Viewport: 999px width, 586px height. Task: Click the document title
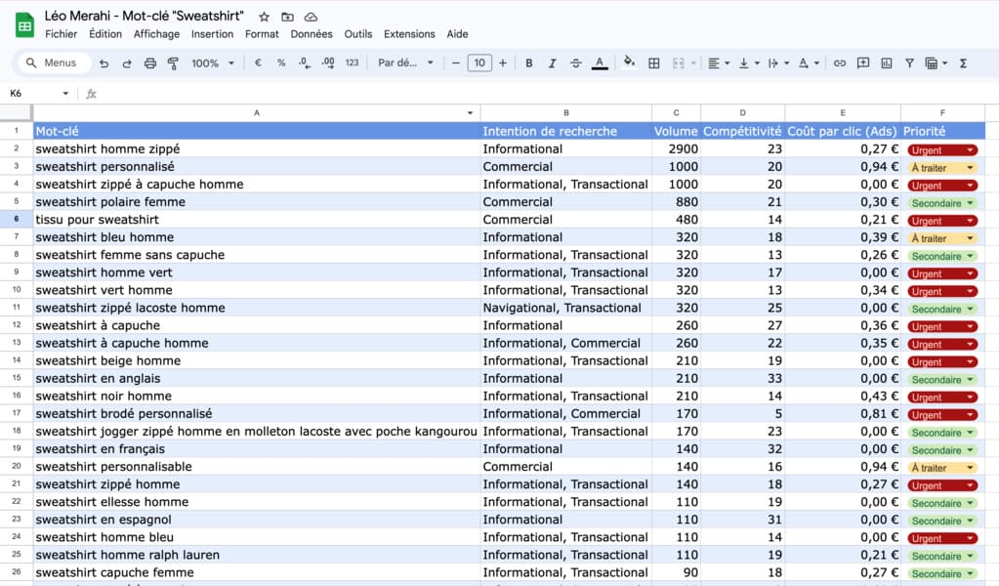(144, 16)
